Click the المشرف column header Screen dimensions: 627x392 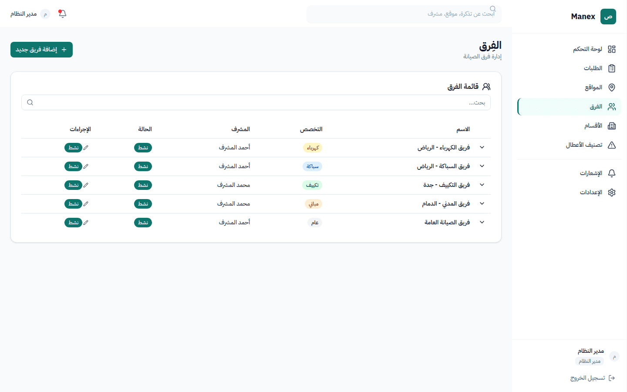[240, 129]
